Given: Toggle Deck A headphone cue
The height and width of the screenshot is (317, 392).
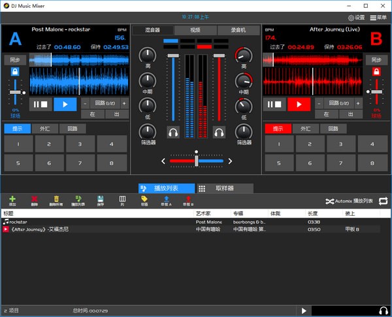Looking at the screenshot, I should pyautogui.click(x=173, y=131).
